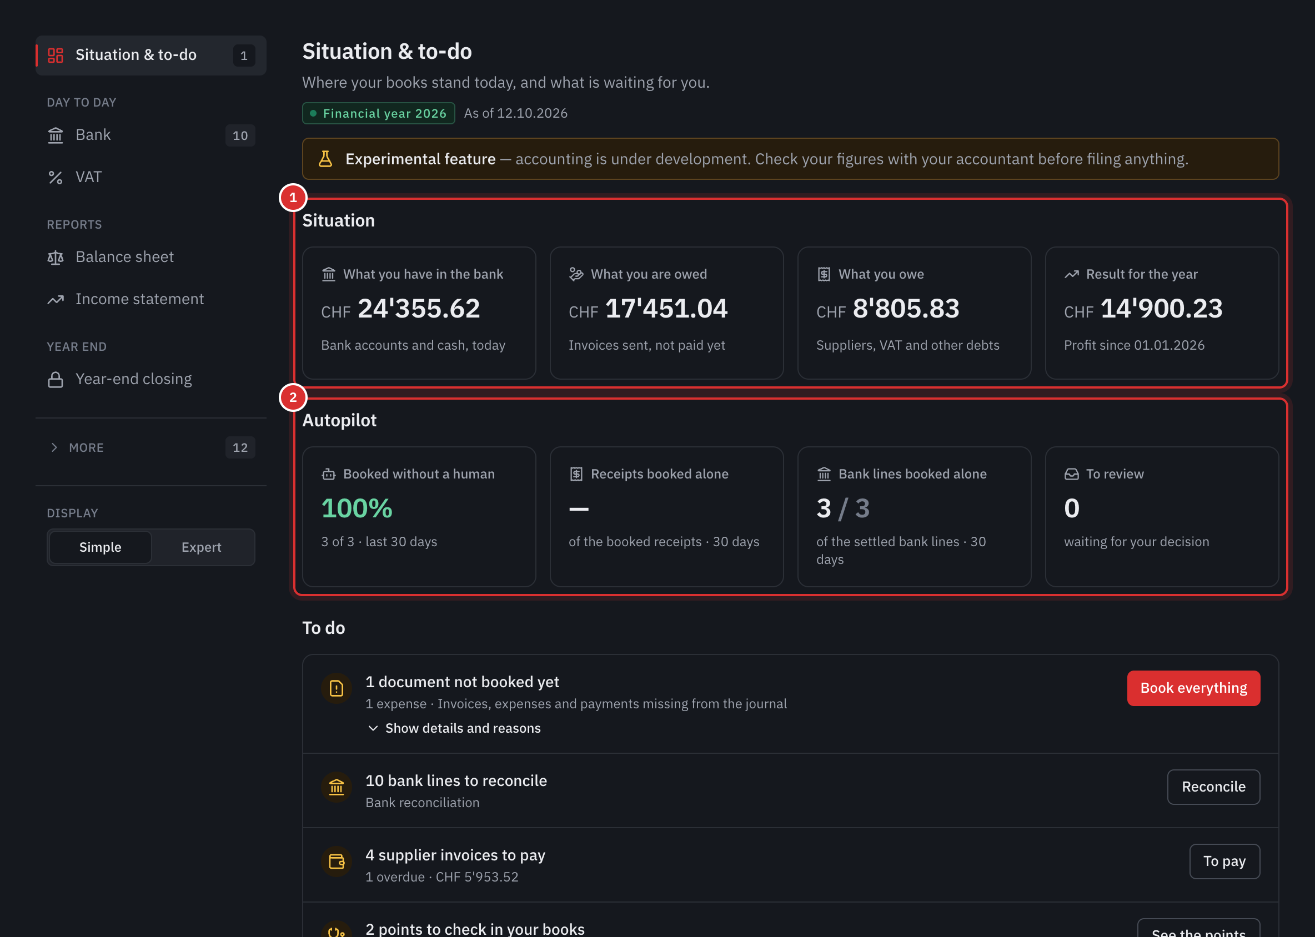Image resolution: width=1315 pixels, height=937 pixels.
Task: Click the VAT percent icon
Action: pyautogui.click(x=56, y=178)
